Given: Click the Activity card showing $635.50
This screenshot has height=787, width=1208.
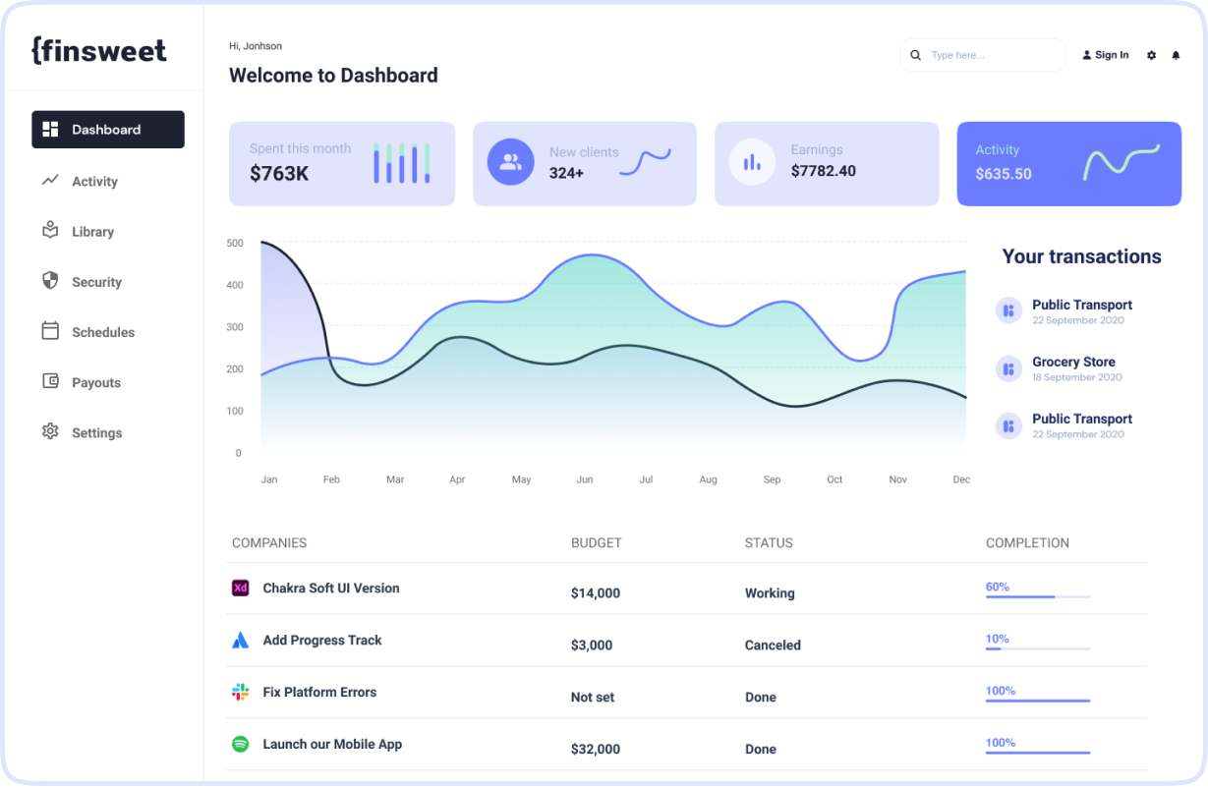Looking at the screenshot, I should (1068, 163).
